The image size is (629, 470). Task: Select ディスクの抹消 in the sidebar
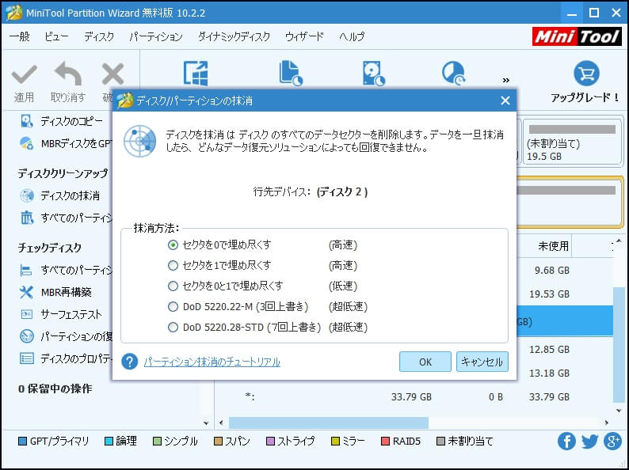(71, 195)
